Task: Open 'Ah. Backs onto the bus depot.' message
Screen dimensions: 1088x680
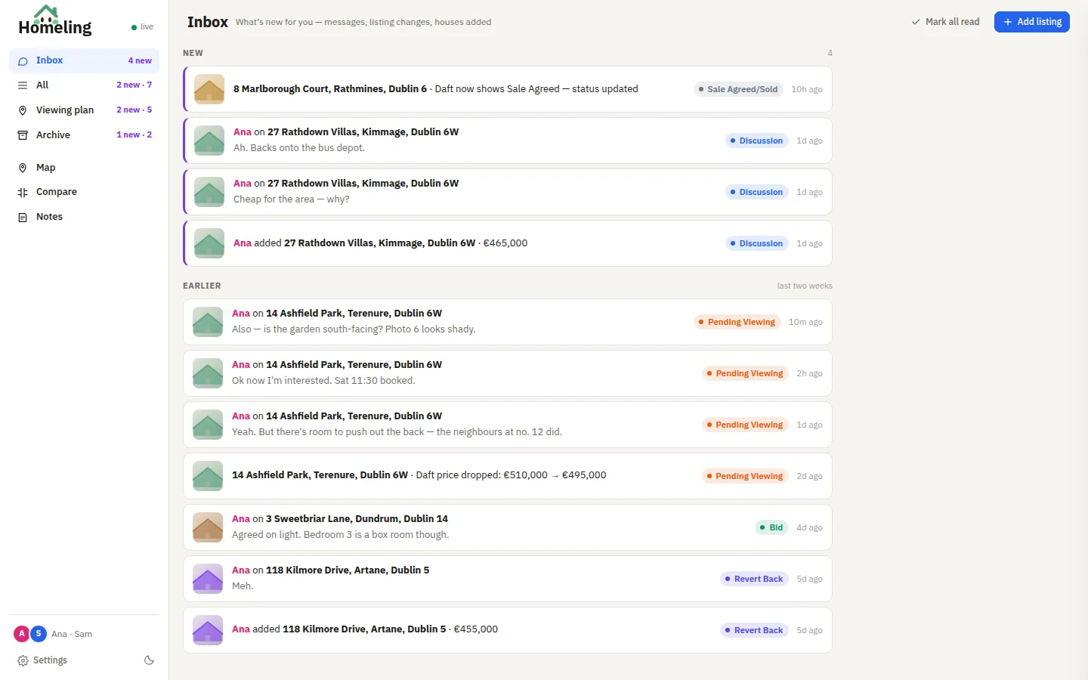Action: click(x=508, y=141)
